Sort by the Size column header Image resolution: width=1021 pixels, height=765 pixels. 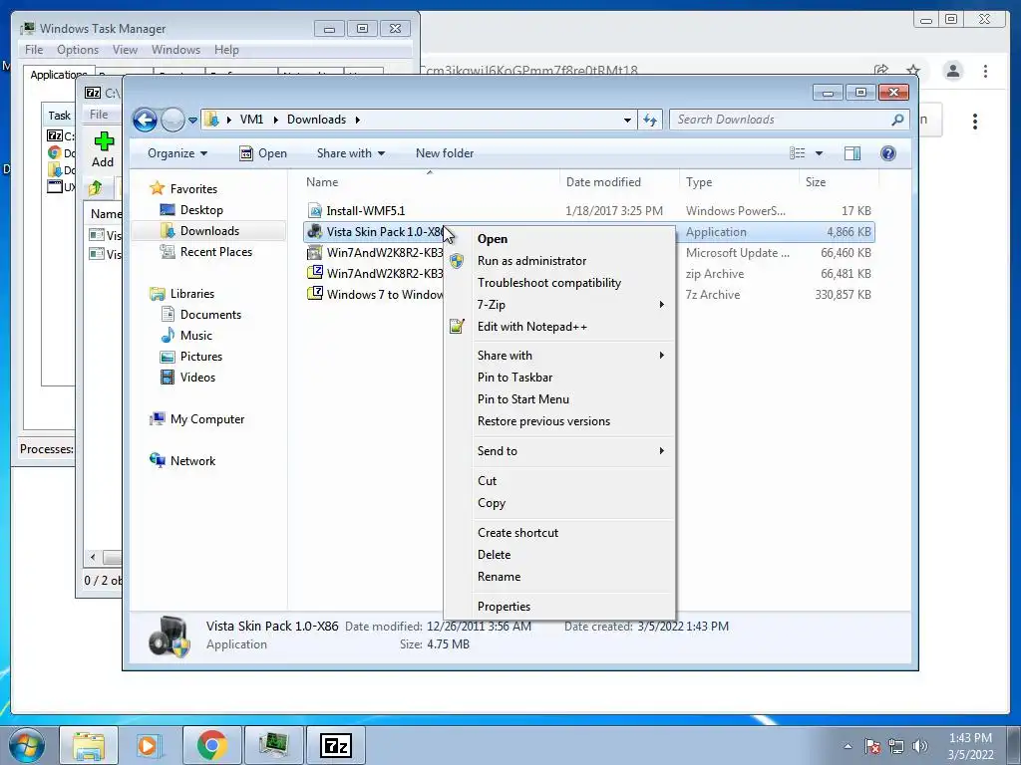[838, 182]
